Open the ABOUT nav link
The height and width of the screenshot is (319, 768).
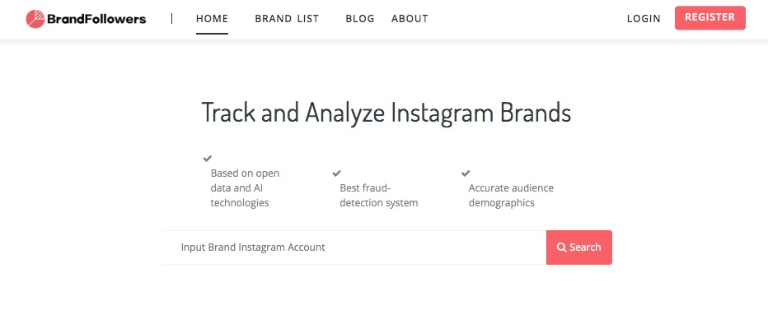coord(410,19)
